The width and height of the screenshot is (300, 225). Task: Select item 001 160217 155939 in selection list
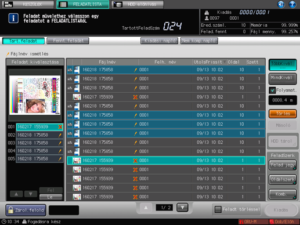tap(39, 127)
